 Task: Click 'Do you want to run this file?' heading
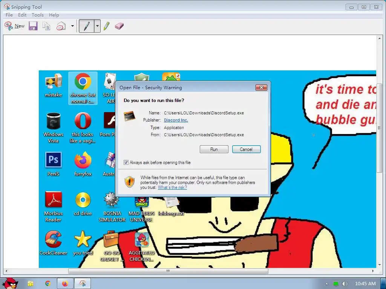(154, 100)
